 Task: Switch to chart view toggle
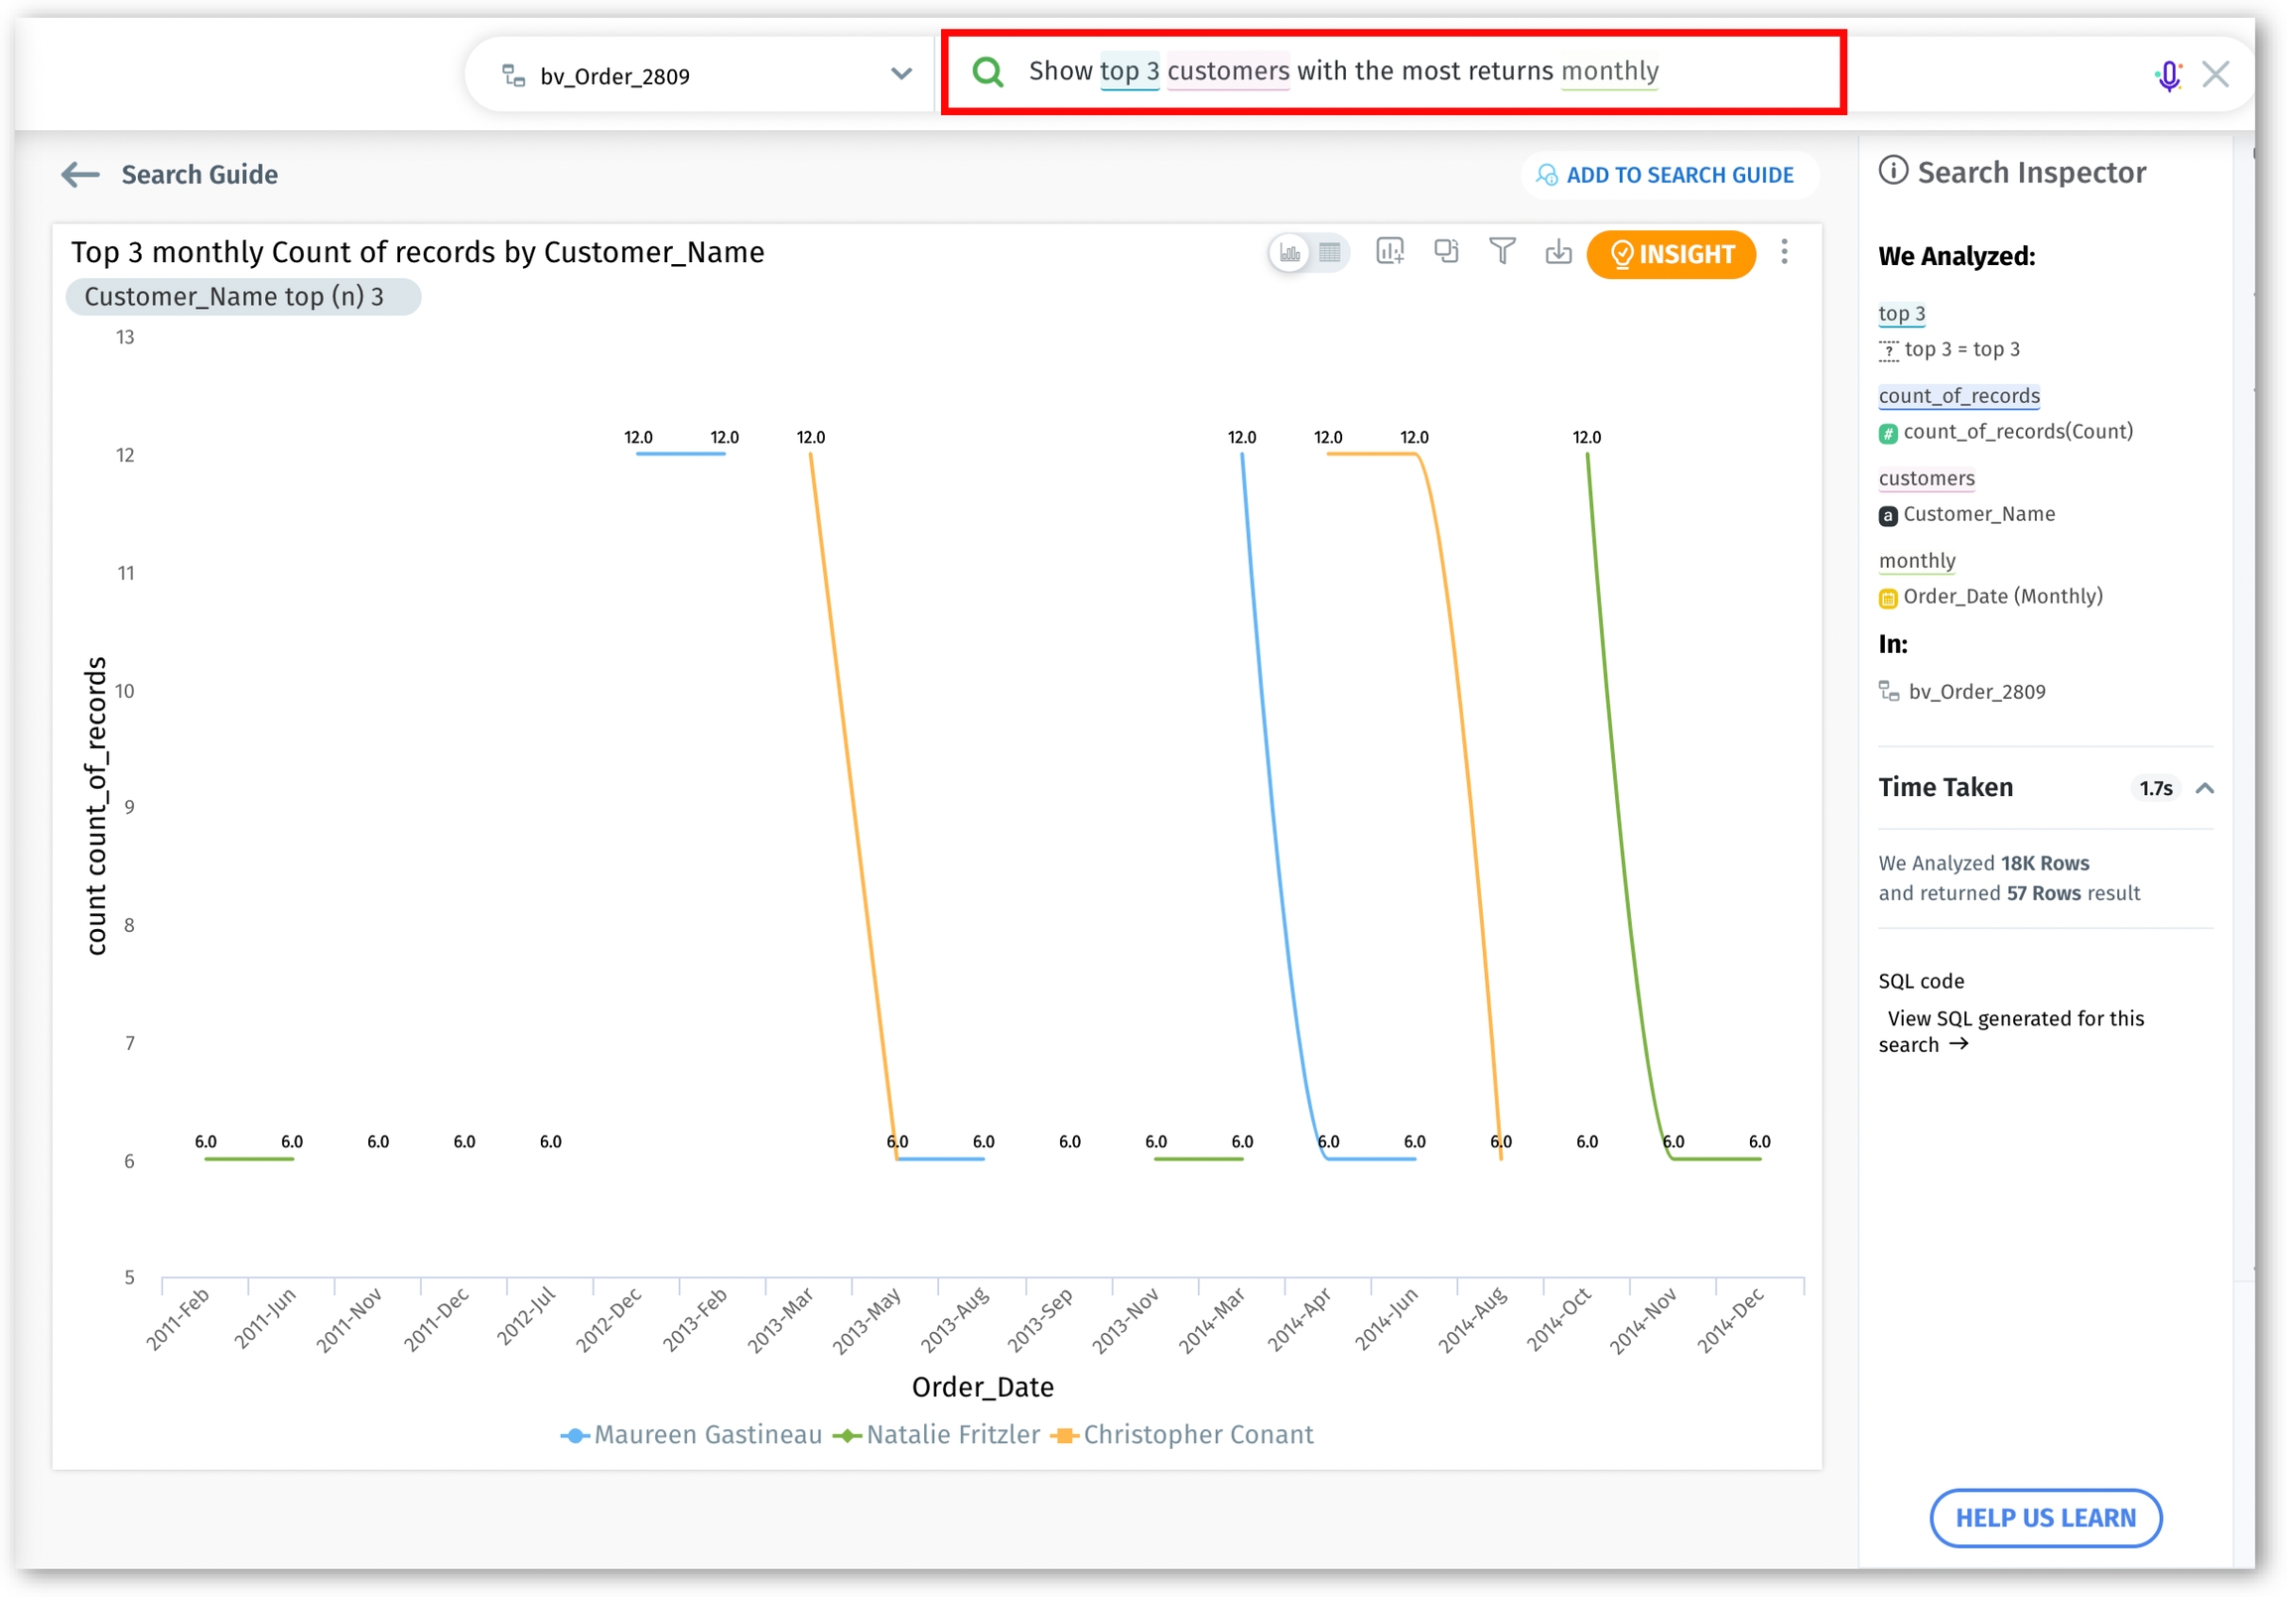(x=1290, y=253)
